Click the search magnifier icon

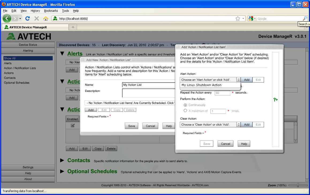click(305, 18)
